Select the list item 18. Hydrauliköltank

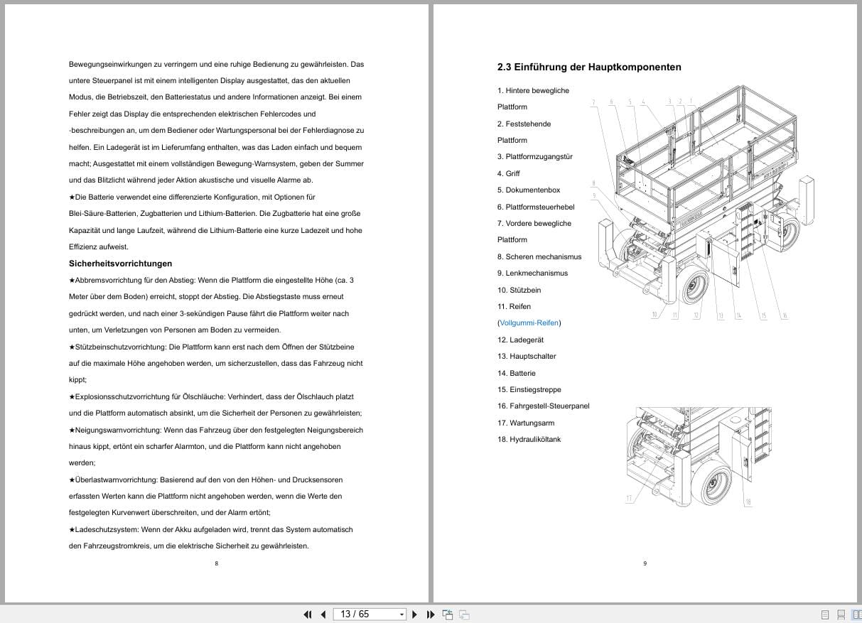point(529,439)
